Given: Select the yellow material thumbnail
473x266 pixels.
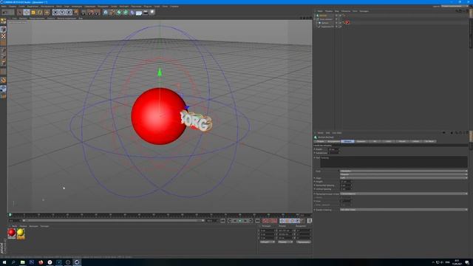Looking at the screenshot, I should coord(21,233).
